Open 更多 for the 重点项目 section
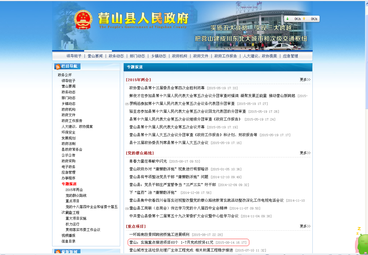Image resolution: width=368 pixels, height=255 pixels. click(305, 226)
